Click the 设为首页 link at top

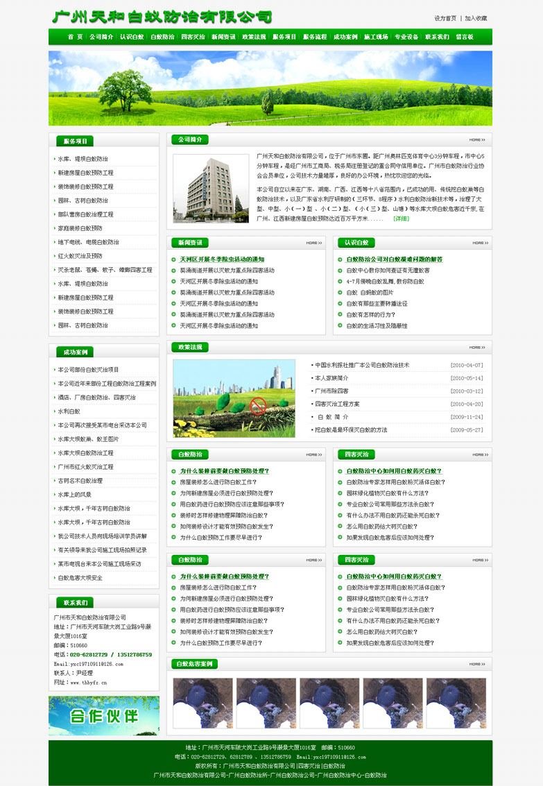(x=445, y=18)
